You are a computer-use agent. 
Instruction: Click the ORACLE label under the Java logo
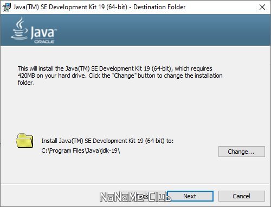tap(44, 42)
